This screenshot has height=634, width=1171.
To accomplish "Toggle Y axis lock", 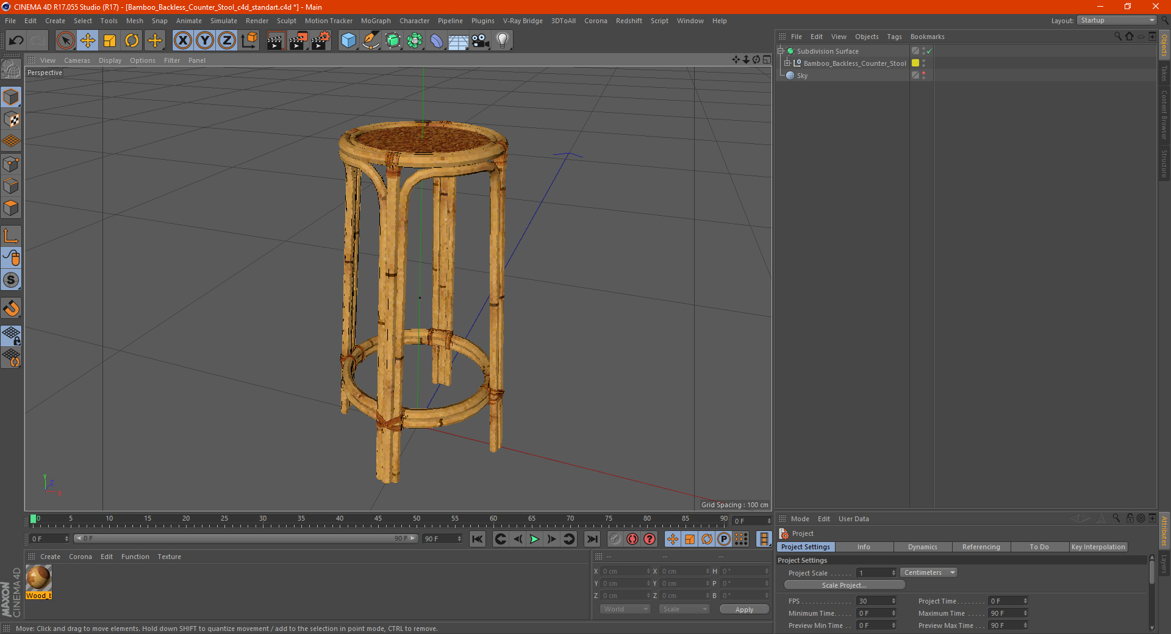I will (x=205, y=41).
